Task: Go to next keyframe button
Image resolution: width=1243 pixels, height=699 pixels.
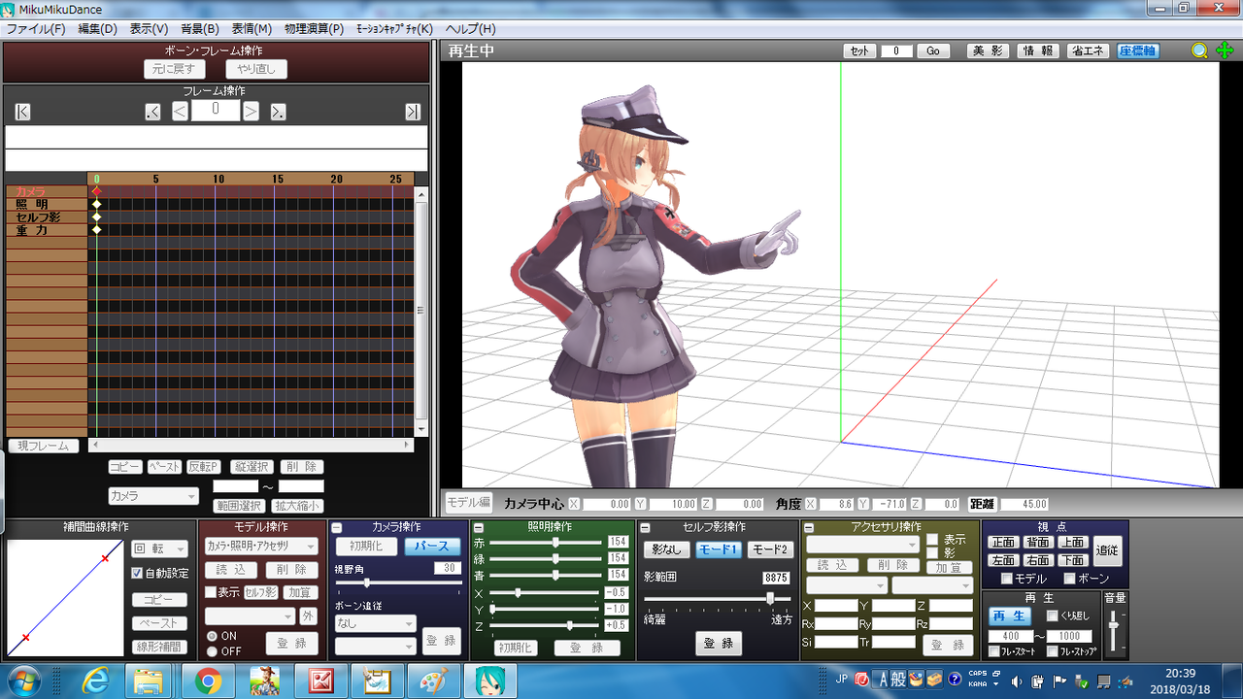Action: [x=278, y=112]
